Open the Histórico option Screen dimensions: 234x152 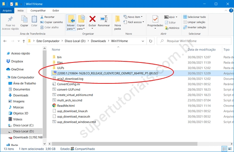(172, 28)
